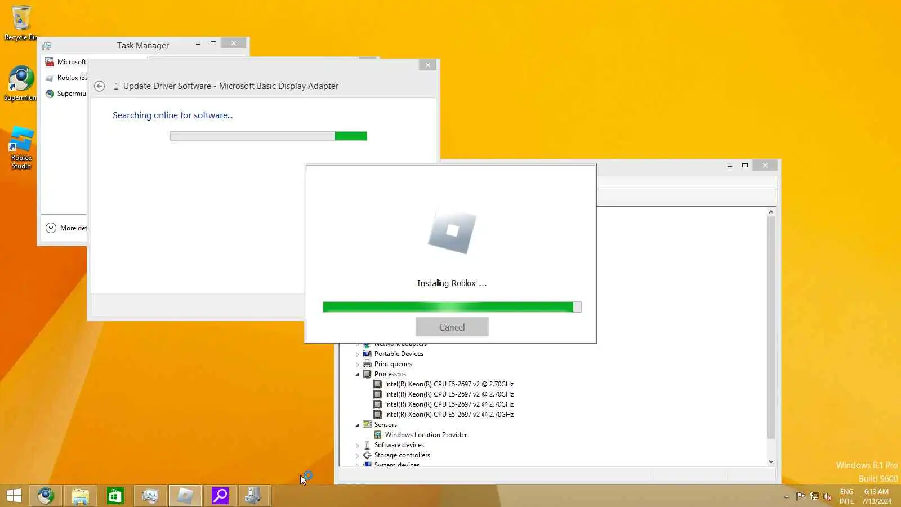Expand the Portable Devices node
The image size is (901, 507).
[357, 354]
